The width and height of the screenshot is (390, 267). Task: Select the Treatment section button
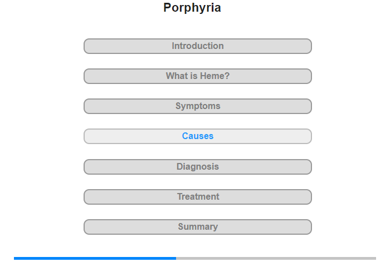197,197
